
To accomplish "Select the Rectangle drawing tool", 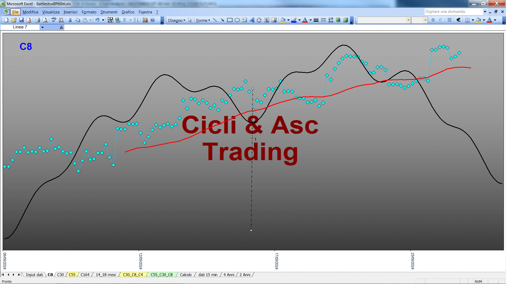I will tap(230, 20).
